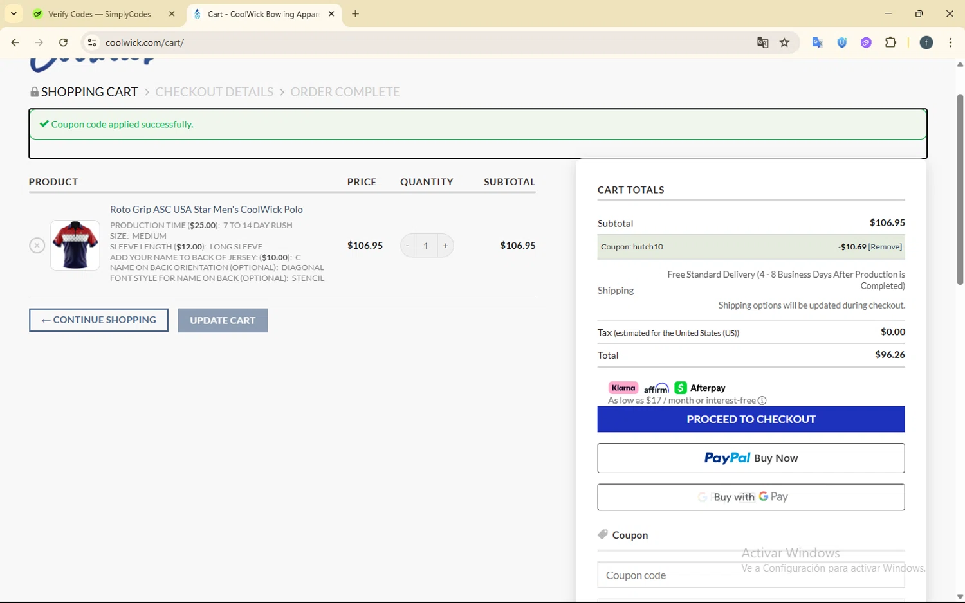Reload the cart page

(x=63, y=42)
